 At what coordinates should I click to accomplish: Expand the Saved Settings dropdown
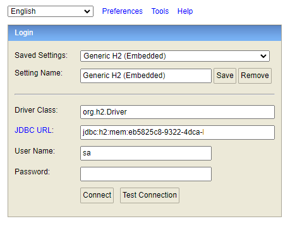(175, 56)
